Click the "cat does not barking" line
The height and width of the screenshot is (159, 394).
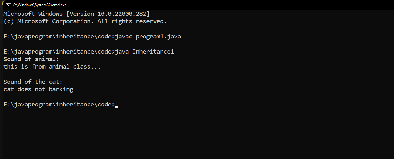[38, 89]
